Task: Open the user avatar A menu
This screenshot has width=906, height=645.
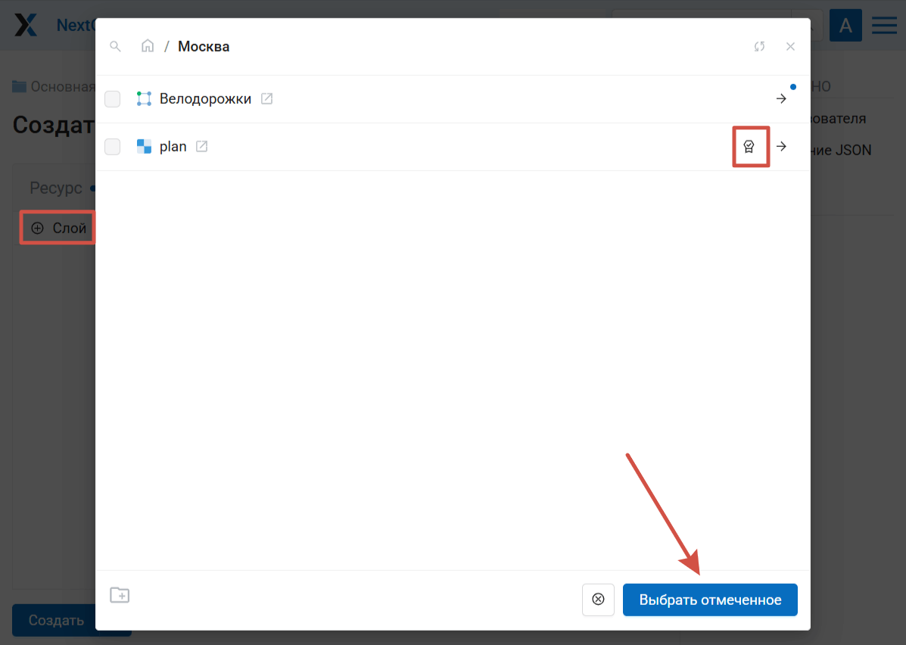Action: point(845,26)
